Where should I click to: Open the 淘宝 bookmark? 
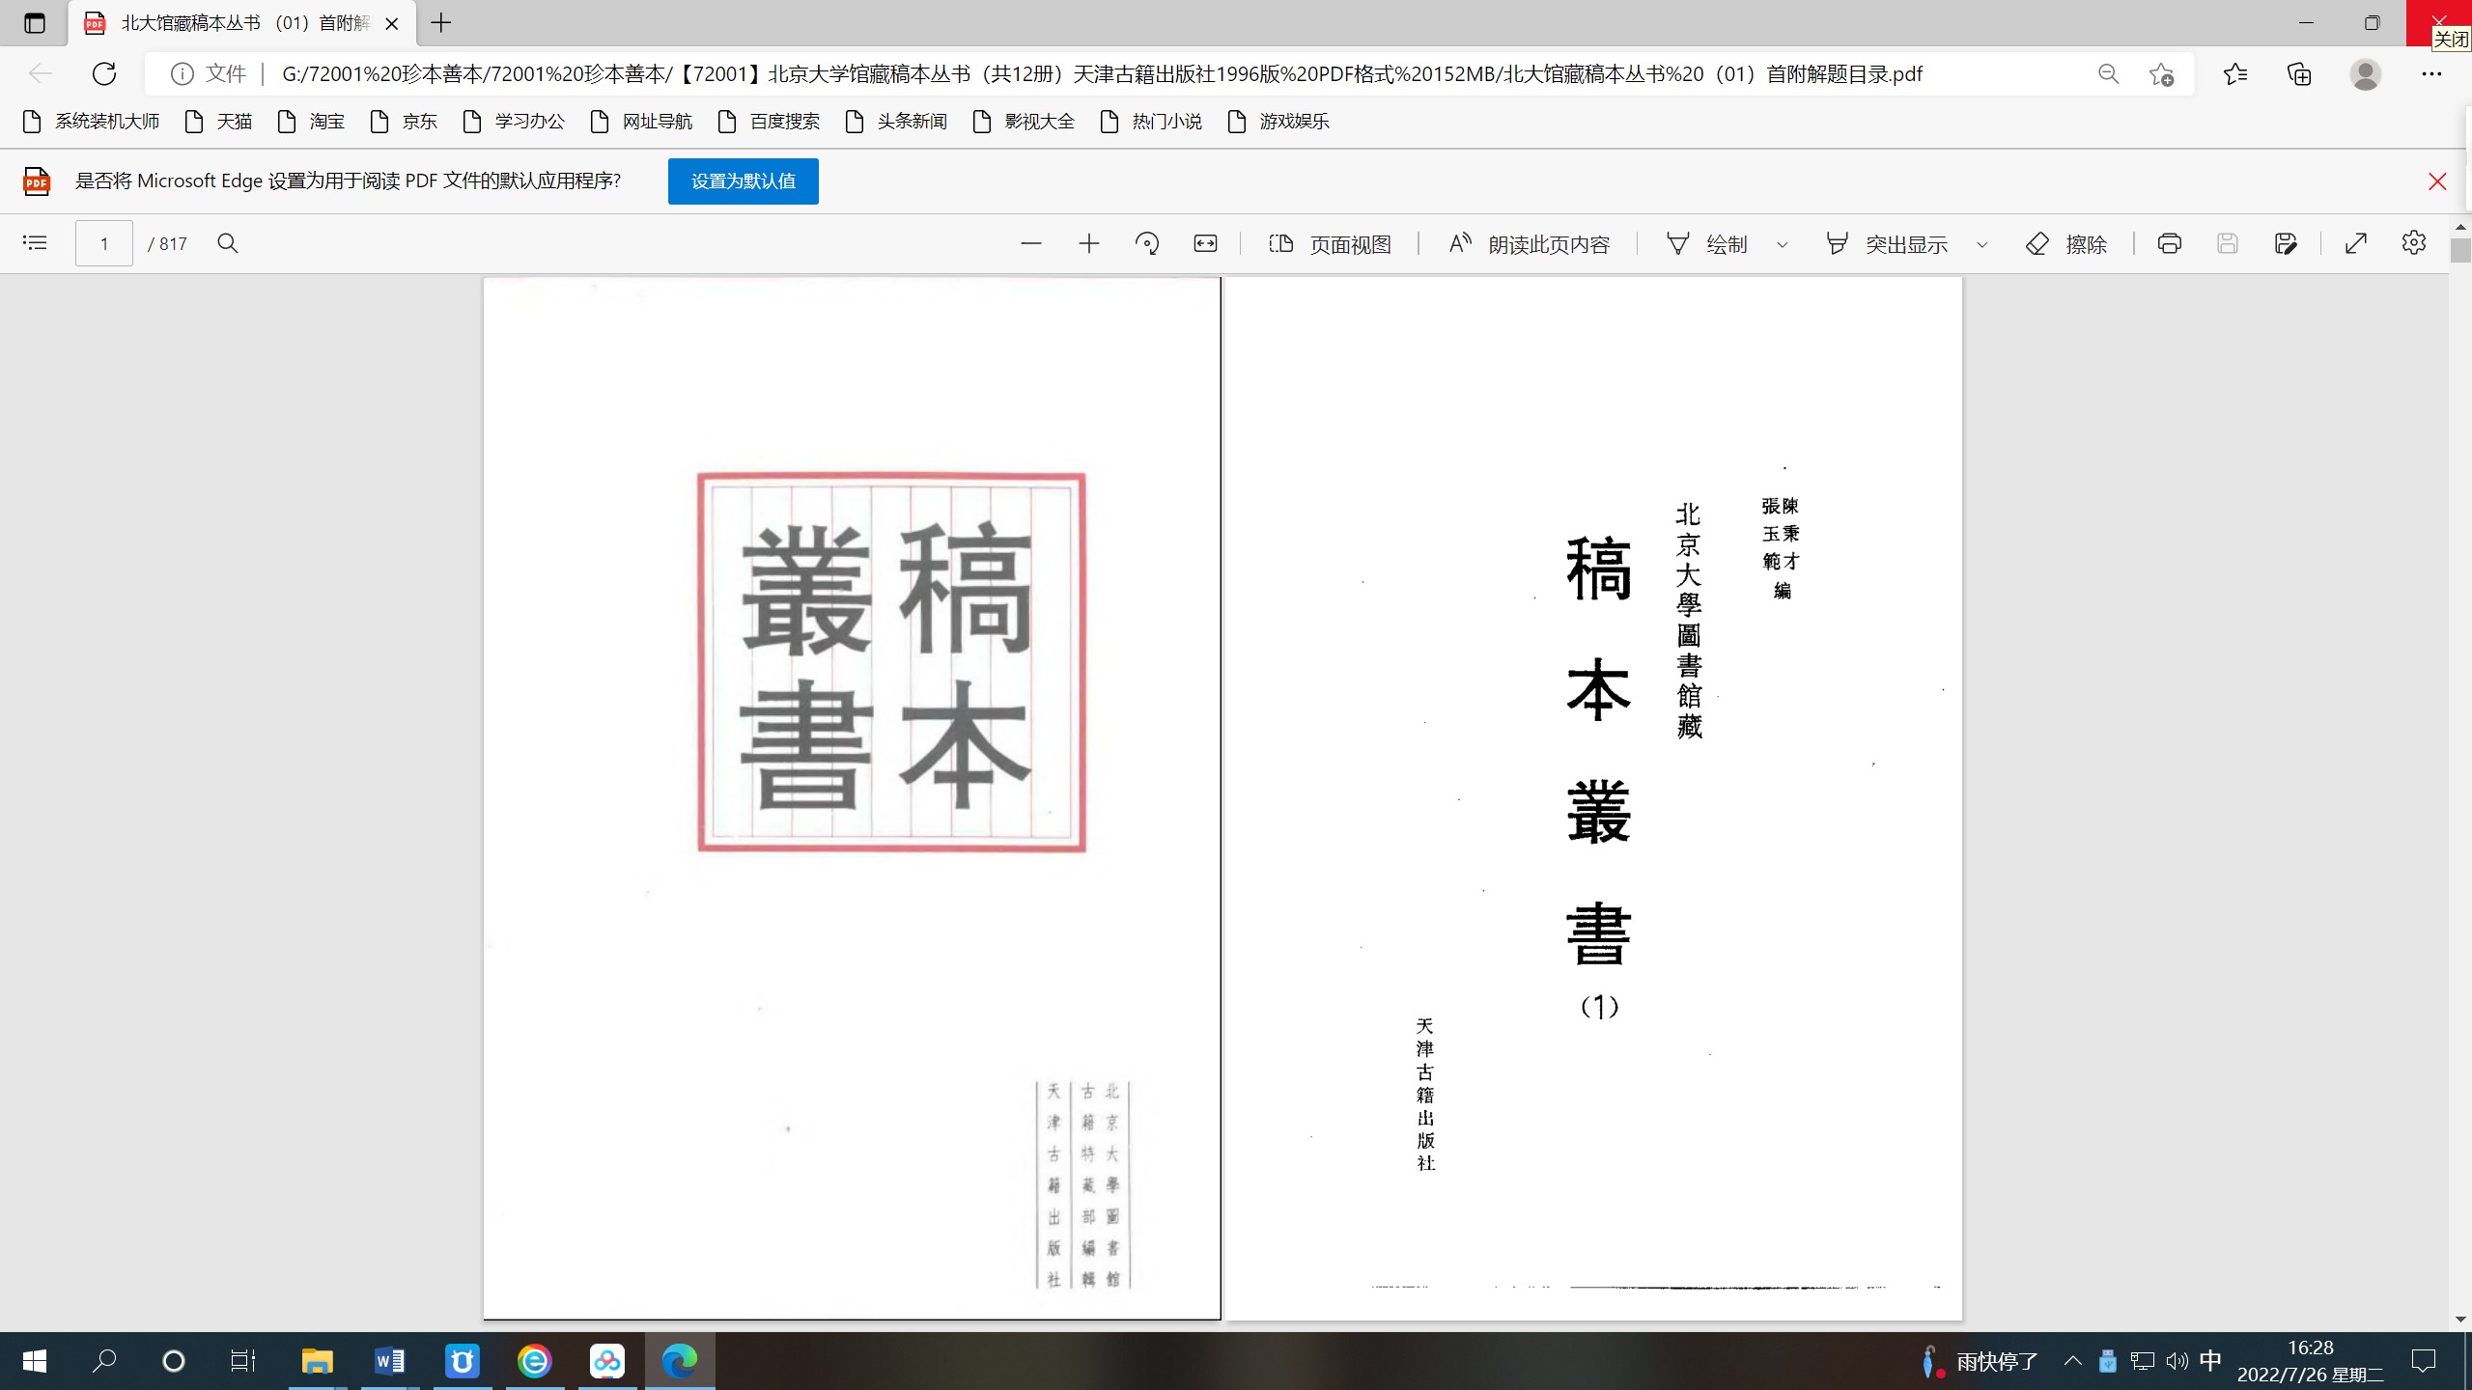tap(311, 122)
